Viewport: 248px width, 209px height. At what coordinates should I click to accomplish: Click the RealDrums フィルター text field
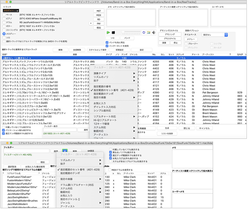click(x=27, y=151)
